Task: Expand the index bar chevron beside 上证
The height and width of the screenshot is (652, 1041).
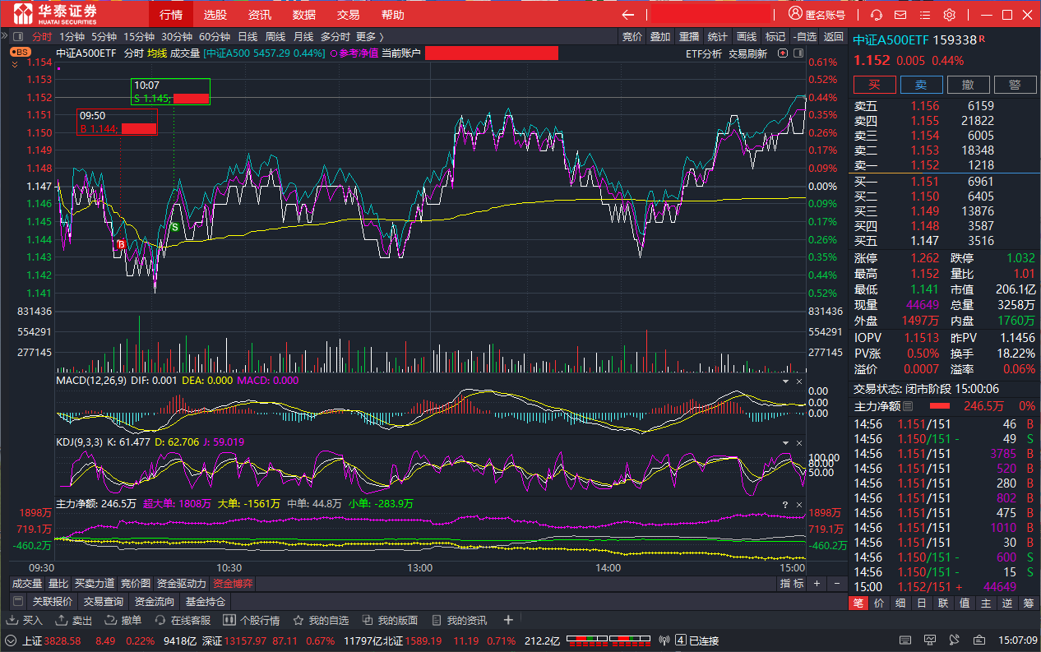Action: click(11, 640)
